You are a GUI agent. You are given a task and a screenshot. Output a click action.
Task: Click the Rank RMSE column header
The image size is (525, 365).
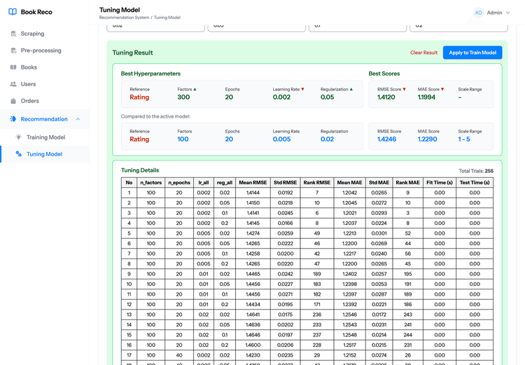coord(317,183)
